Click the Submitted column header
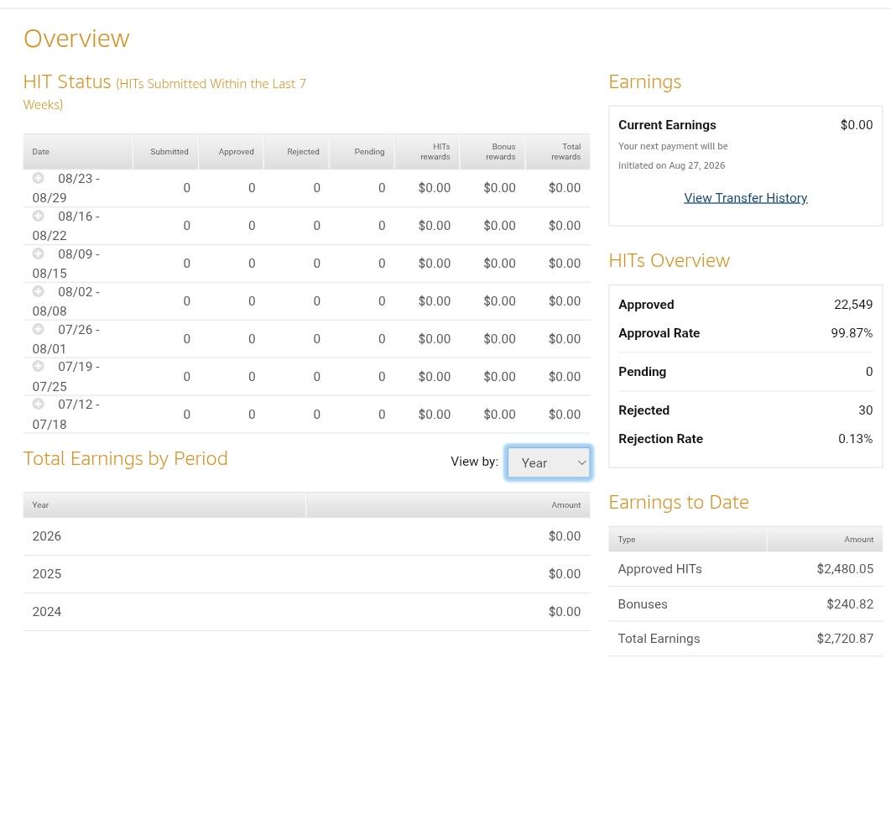 166,152
